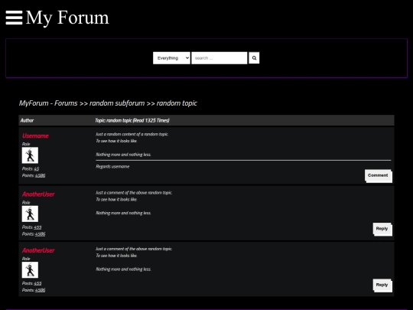Click last AnotherUser's points value 4586
Viewport: 413px width, 310px height.
tap(40, 290)
